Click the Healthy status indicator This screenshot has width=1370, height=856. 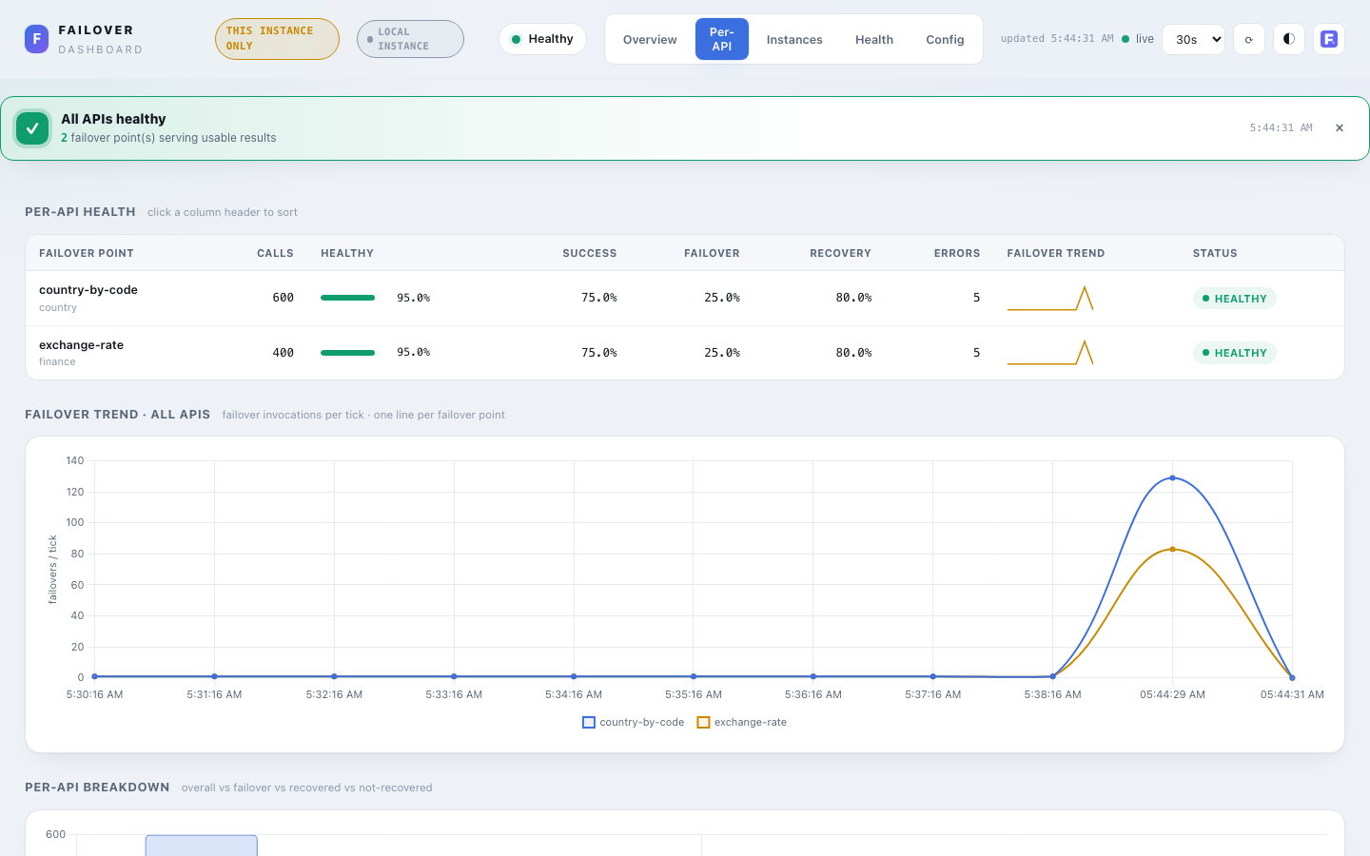pyautogui.click(x=542, y=39)
